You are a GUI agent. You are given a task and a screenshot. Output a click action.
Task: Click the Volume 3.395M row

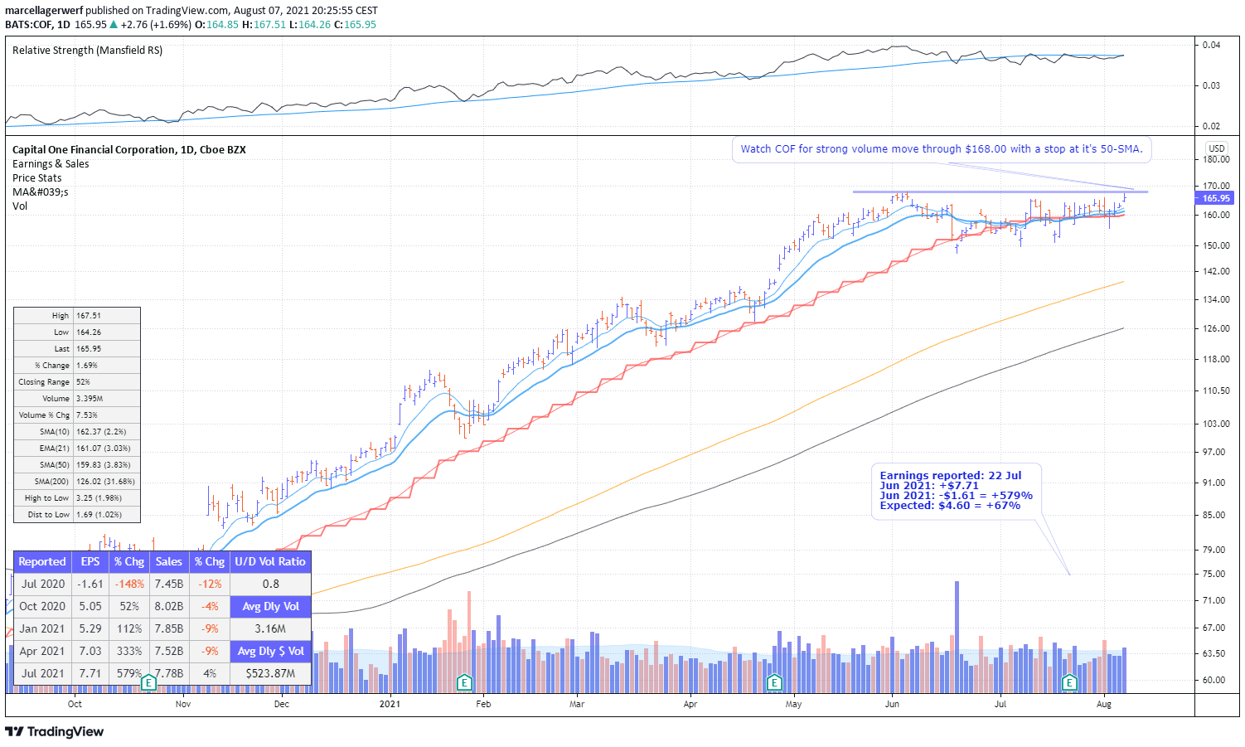click(77, 399)
